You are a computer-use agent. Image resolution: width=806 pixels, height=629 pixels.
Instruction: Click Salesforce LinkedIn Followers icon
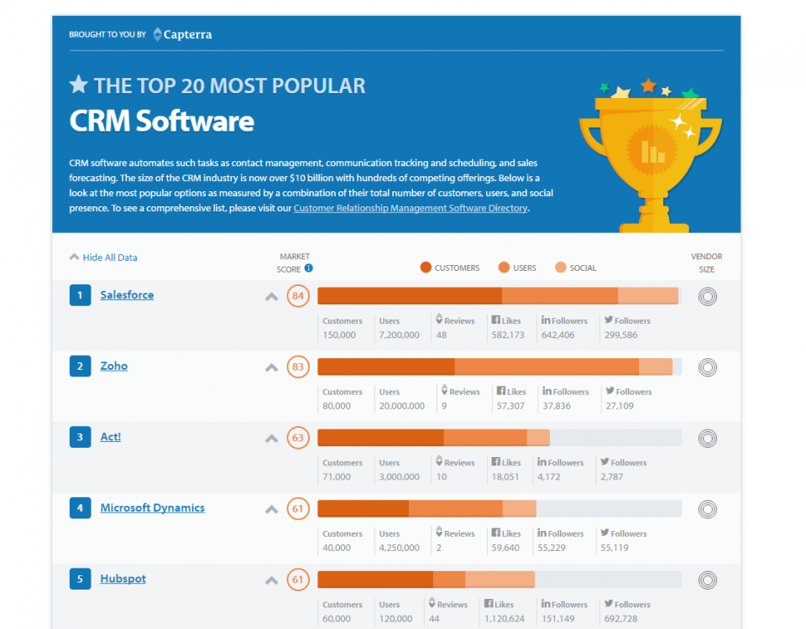point(546,320)
